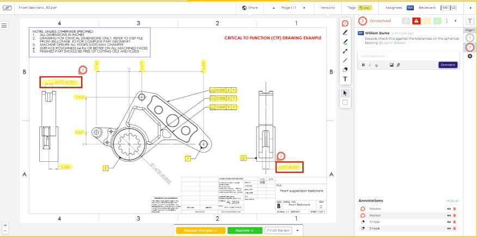Add a new marker with plus icon
Image resolution: width=477 pixels, height=237 pixels.
pyautogui.click(x=470, y=56)
